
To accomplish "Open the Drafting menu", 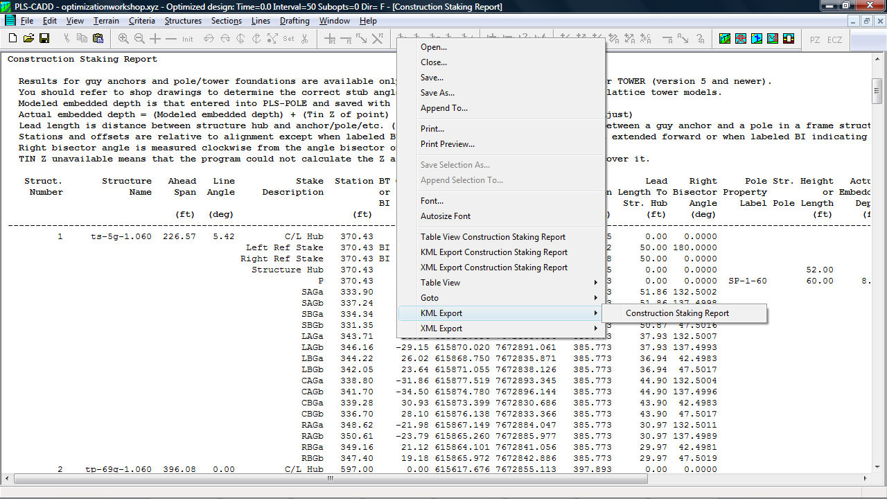I will [295, 21].
